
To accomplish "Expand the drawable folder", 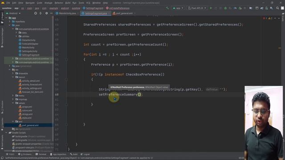I will 13,73.
